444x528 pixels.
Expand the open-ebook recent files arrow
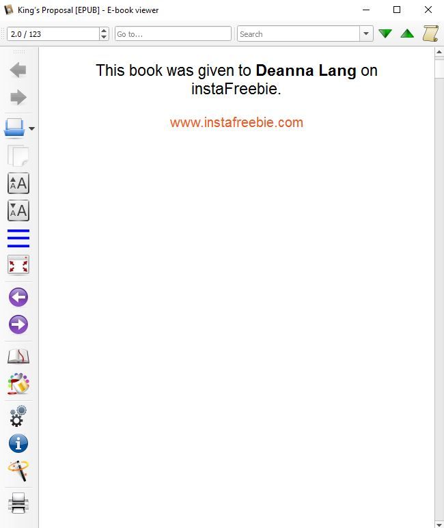click(x=31, y=128)
